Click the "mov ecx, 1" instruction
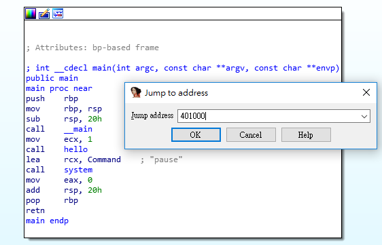The height and width of the screenshot is (245, 382). [x=59, y=139]
